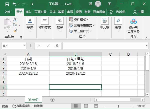Image resolution: width=150 pixels, height=109 pixels.
Task: Open the Name Box dropdown arrow
Action: (24, 46)
